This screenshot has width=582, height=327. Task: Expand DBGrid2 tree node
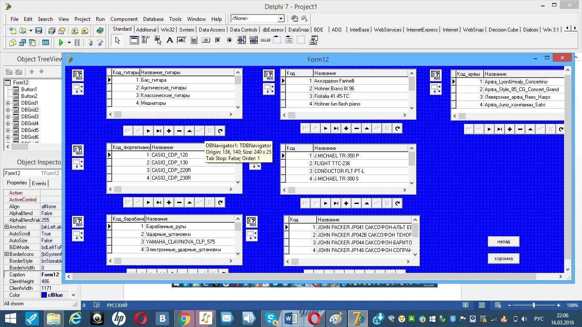coord(8,110)
